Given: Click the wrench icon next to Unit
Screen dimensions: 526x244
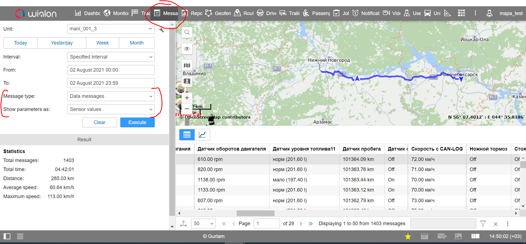Looking at the screenshot, I should tap(161, 30).
